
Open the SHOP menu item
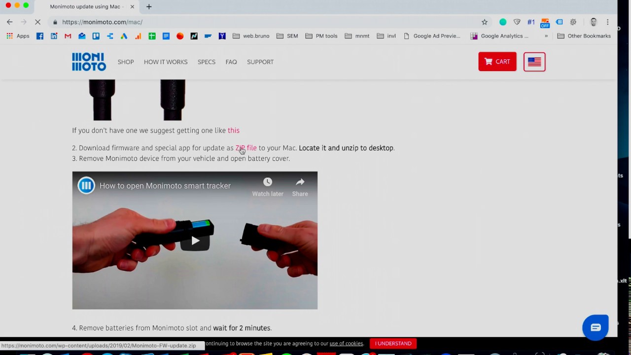click(126, 62)
